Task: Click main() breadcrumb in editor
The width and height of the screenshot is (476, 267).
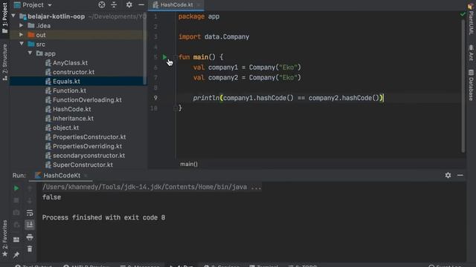Action: (x=189, y=164)
